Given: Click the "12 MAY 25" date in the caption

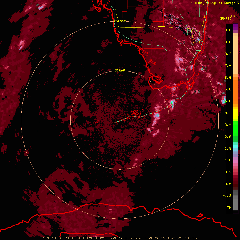Looking at the screenshot, I should click(172, 238).
